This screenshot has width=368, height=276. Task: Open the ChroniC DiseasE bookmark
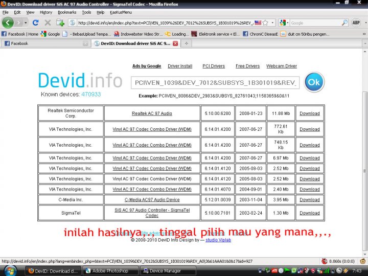pyautogui.click(x=260, y=34)
